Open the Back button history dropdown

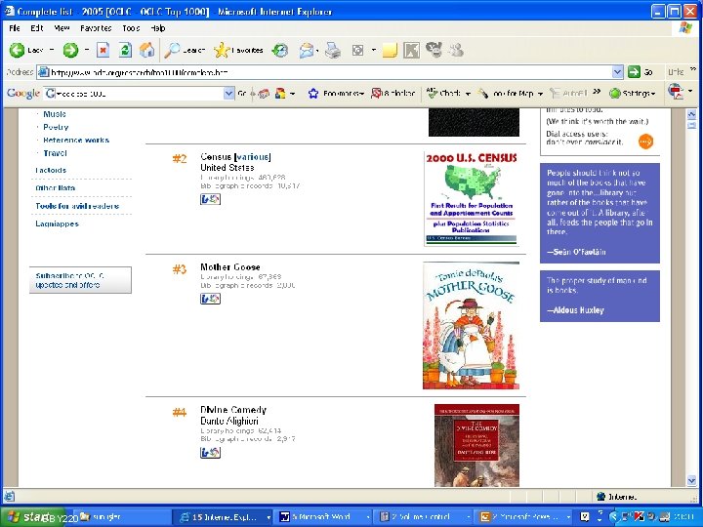click(x=52, y=50)
